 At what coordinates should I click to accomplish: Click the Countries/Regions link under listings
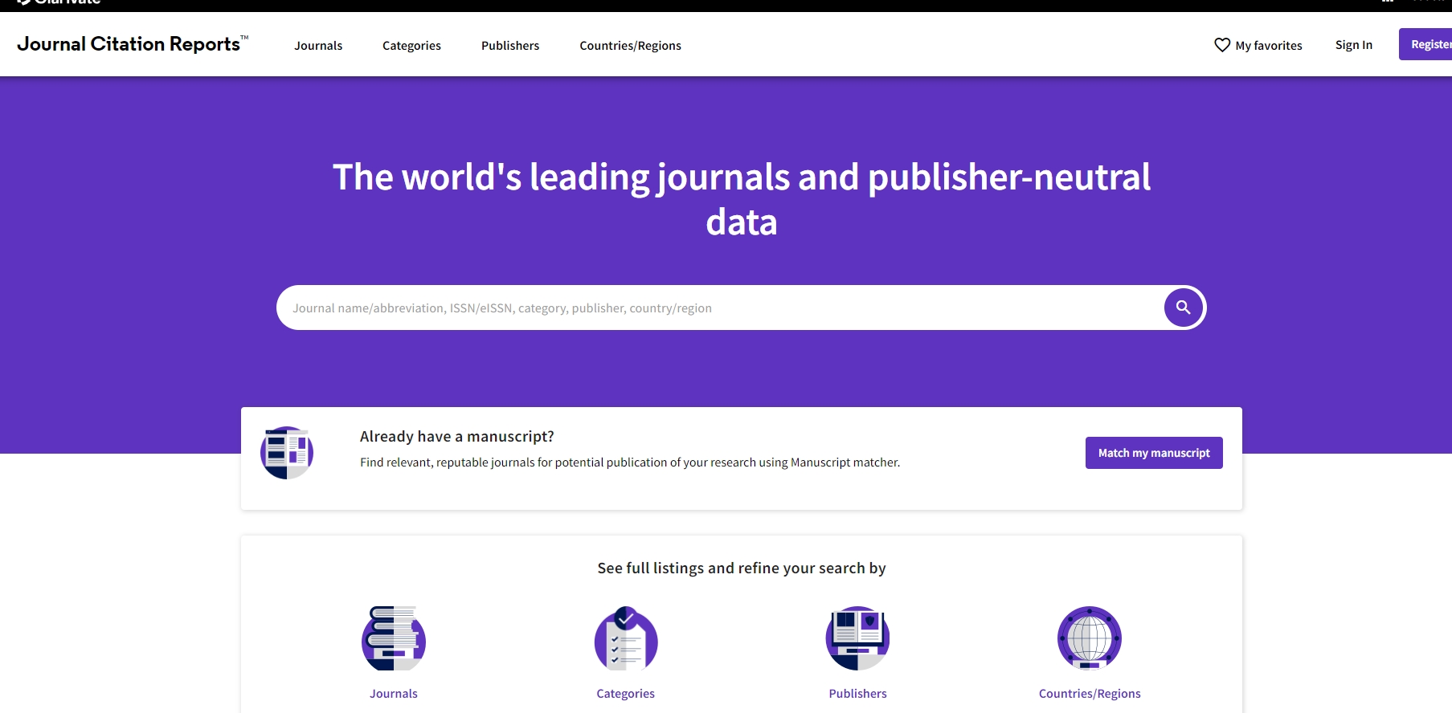(x=1090, y=694)
